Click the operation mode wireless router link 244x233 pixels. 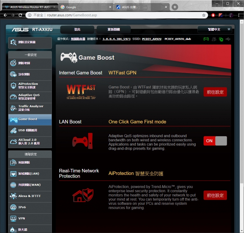[x=78, y=39]
